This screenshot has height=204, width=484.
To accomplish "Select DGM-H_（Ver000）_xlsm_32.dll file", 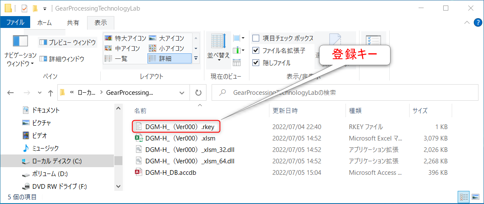I will [190, 150].
